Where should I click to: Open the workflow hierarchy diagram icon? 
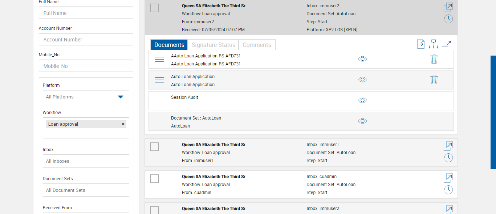(x=433, y=44)
